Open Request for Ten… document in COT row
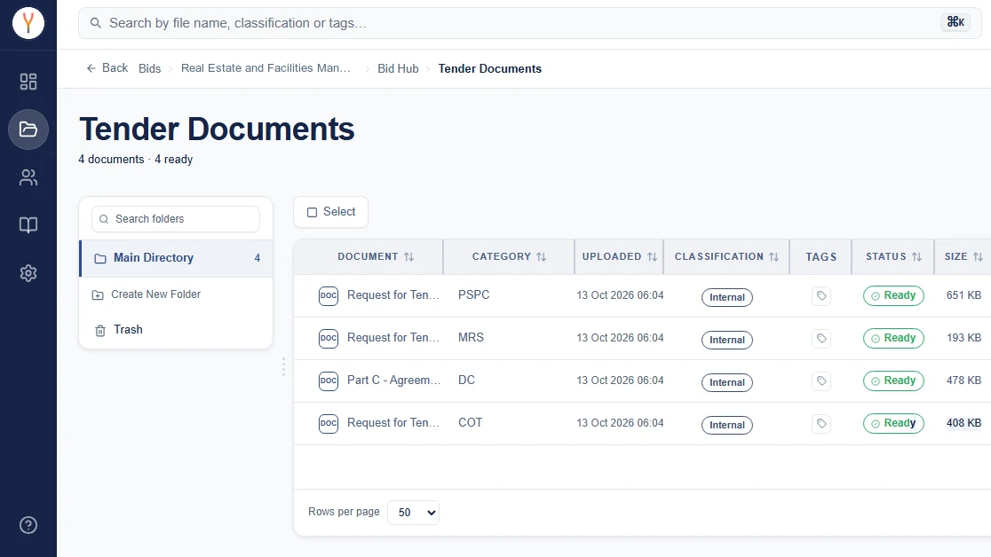 (x=392, y=422)
